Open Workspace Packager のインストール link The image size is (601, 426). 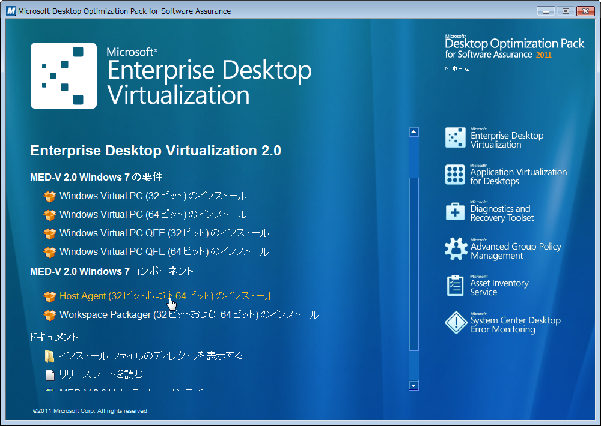[189, 314]
